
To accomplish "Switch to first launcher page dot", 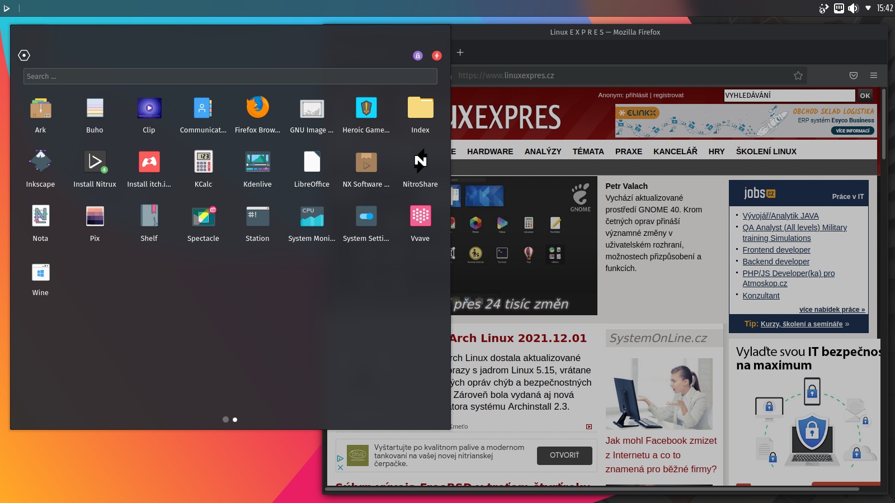I will [x=225, y=420].
